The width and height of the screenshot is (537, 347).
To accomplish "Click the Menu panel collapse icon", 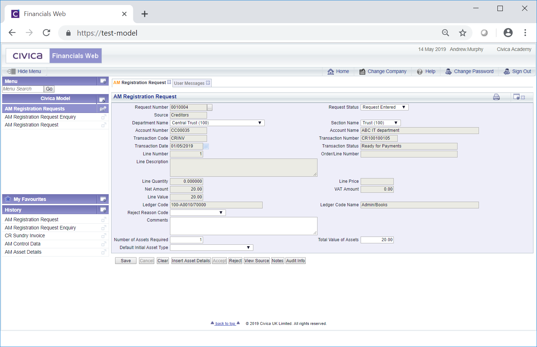I will (x=103, y=81).
